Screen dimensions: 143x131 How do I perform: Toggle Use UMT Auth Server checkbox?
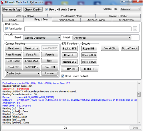pyautogui.click(x=47, y=9)
